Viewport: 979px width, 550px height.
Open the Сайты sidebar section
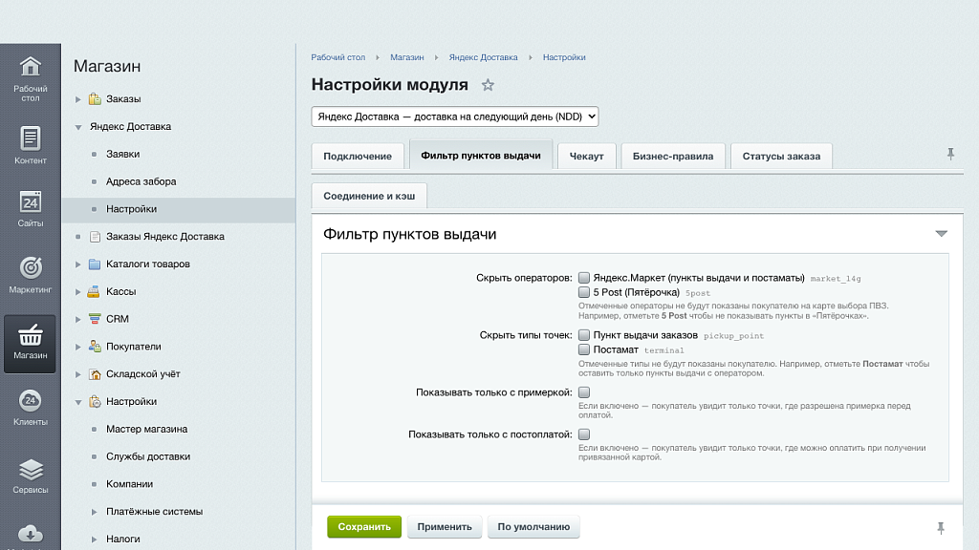[x=30, y=208]
